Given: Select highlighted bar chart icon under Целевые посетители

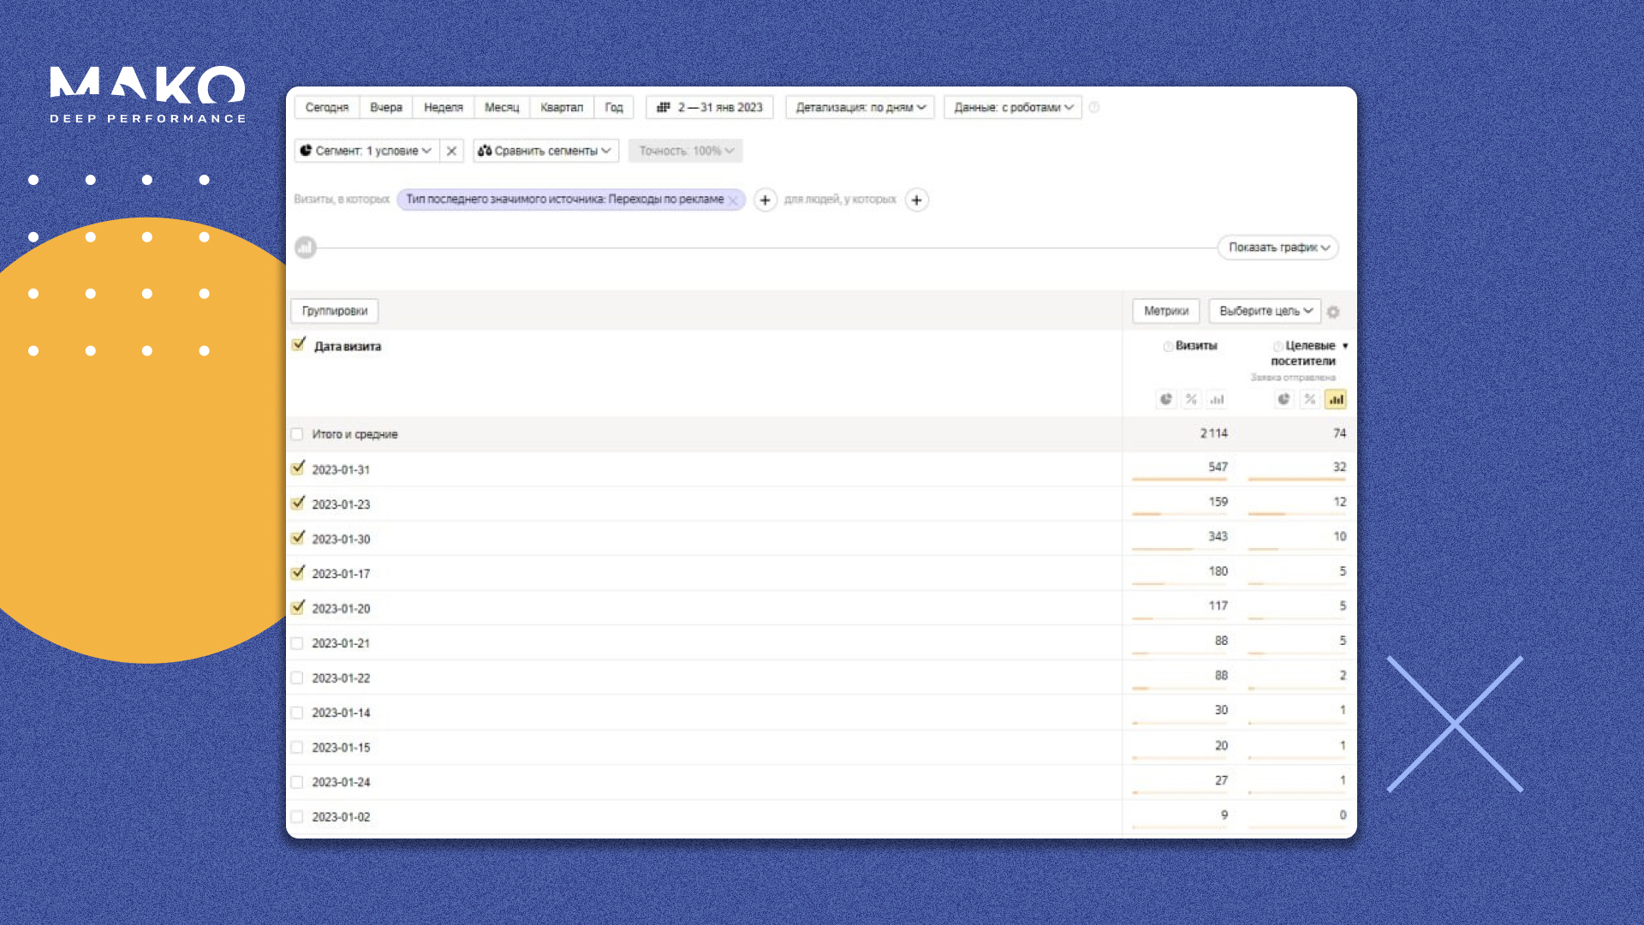Looking at the screenshot, I should click(1335, 399).
